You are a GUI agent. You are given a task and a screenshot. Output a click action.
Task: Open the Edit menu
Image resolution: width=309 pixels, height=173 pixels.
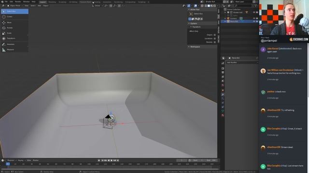(x=11, y=2)
